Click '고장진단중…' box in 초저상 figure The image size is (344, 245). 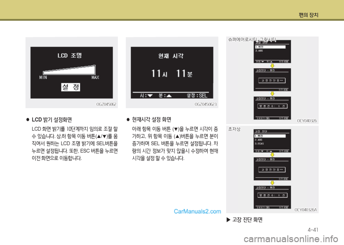(272, 170)
